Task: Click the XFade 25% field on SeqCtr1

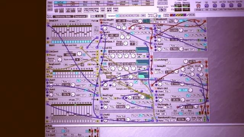Action: [x=78, y=21]
